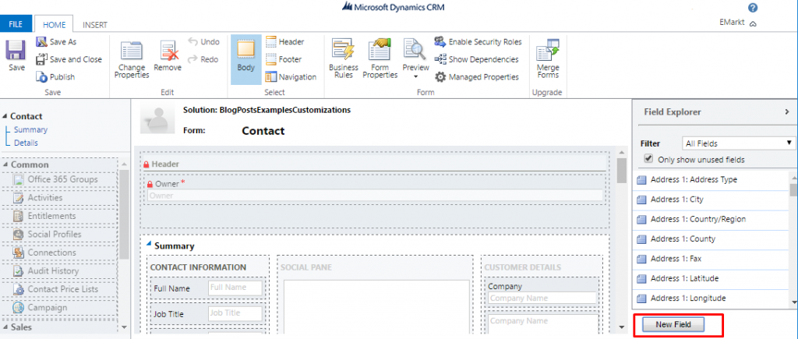Screen dimensions: 798x339
Task: Click the Job Title input field
Action: point(235,313)
